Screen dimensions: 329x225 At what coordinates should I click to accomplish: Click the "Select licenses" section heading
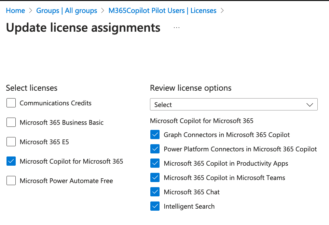pyautogui.click(x=32, y=88)
